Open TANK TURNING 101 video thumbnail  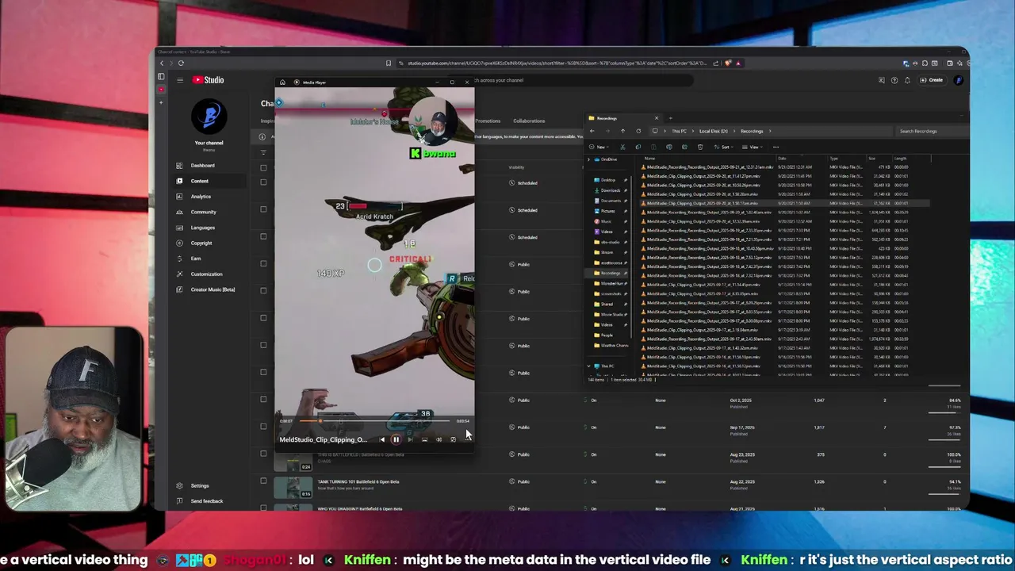[293, 486]
